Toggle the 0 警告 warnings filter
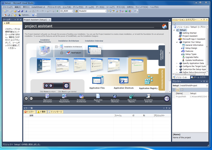This screenshot has width=212, height=150. pos(42,112)
